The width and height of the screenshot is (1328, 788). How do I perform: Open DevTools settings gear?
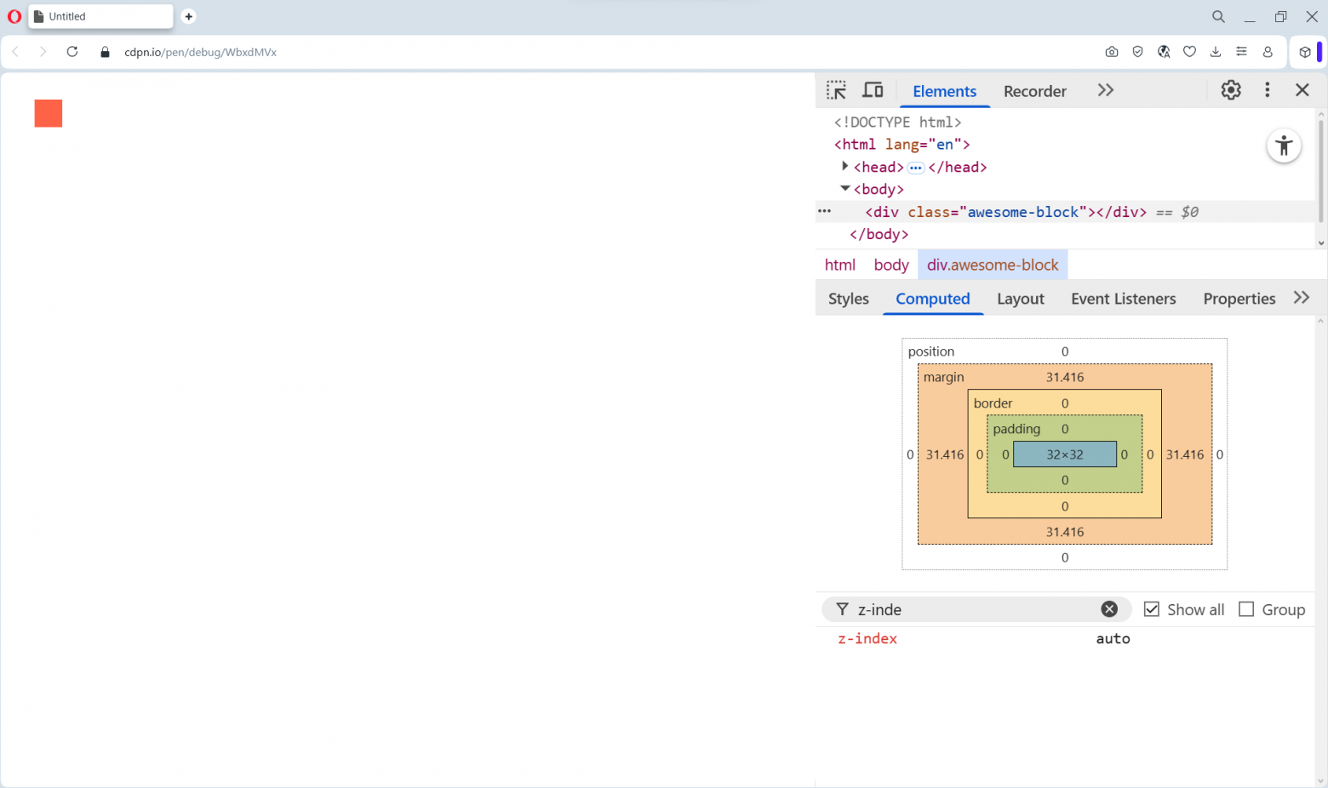1231,90
